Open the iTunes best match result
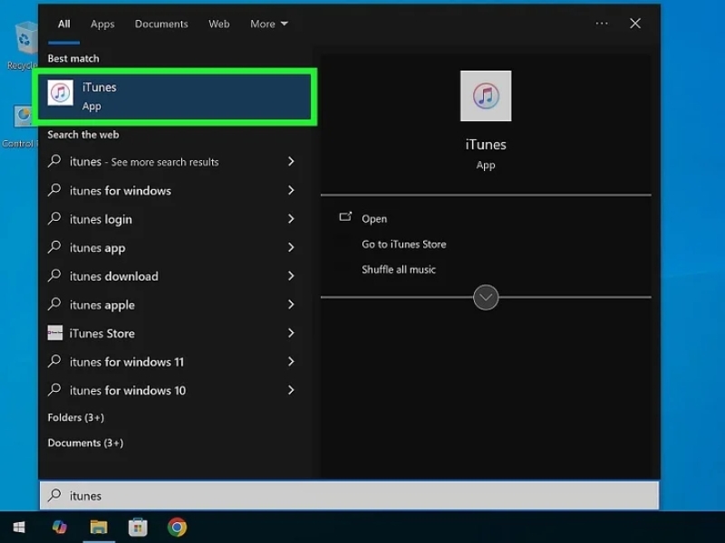Screen dimensions: 725x543 tap(176, 97)
